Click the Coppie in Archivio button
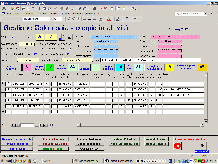218x164 pixels. (x=11, y=67)
